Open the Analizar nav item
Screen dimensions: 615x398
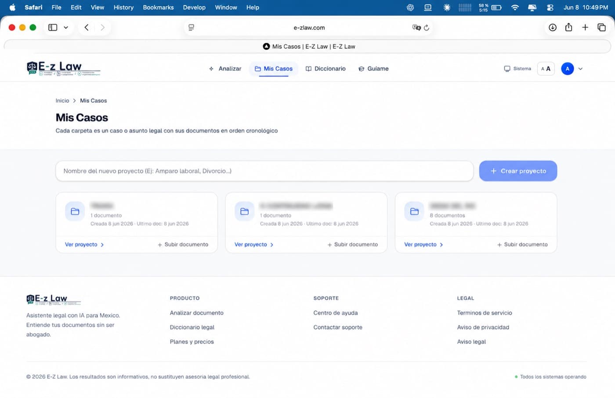225,69
